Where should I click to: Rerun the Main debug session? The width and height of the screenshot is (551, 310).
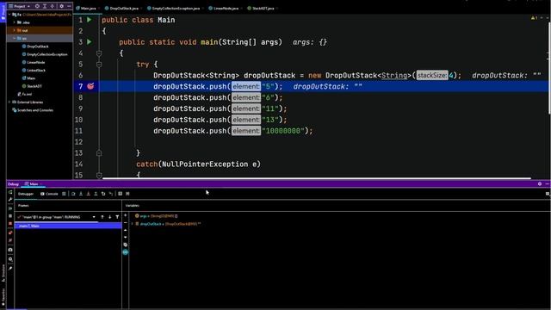pyautogui.click(x=10, y=192)
